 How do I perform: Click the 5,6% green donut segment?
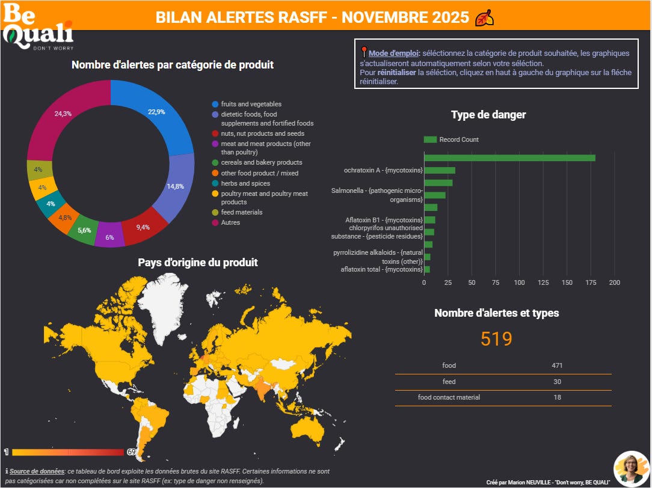pos(84,230)
